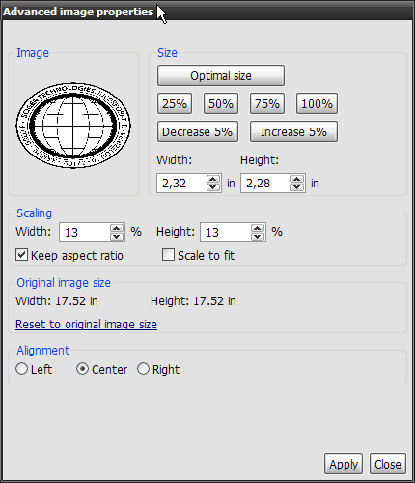Increase Scaling Width with up arrow
415x483 pixels.
(117, 228)
